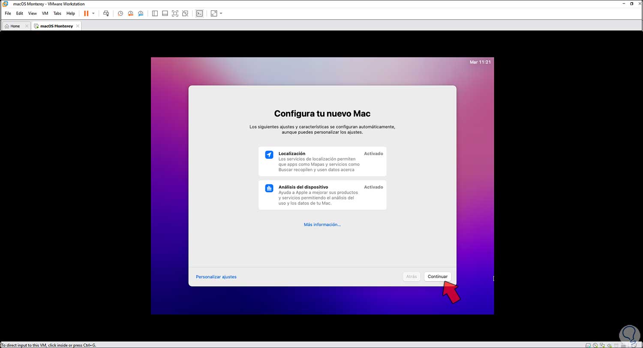Viewport: 643px width, 348px height.
Task: Open the Help menu
Action: 71,13
